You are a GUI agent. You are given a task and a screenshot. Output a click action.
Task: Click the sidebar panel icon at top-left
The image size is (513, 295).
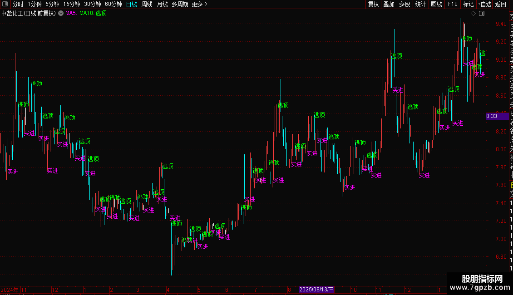coord(5,4)
